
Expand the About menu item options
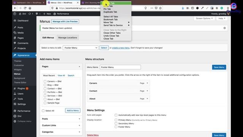click(x=147, y=99)
